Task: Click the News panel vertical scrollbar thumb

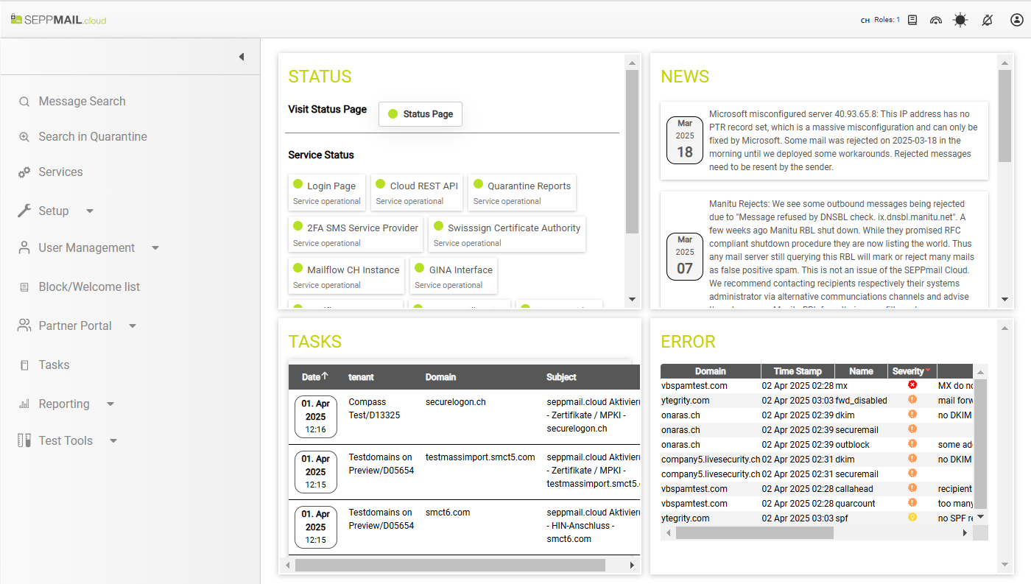Action: tap(1004, 115)
